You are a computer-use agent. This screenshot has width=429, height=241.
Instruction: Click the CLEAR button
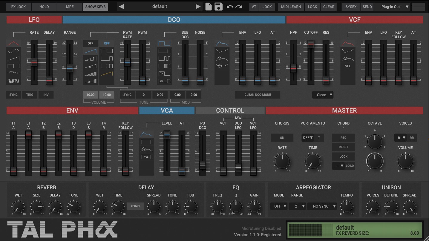[329, 7]
